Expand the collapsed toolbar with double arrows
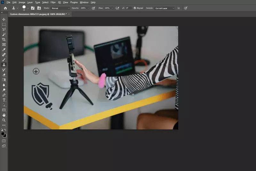256x171 pixels. coord(2,13)
